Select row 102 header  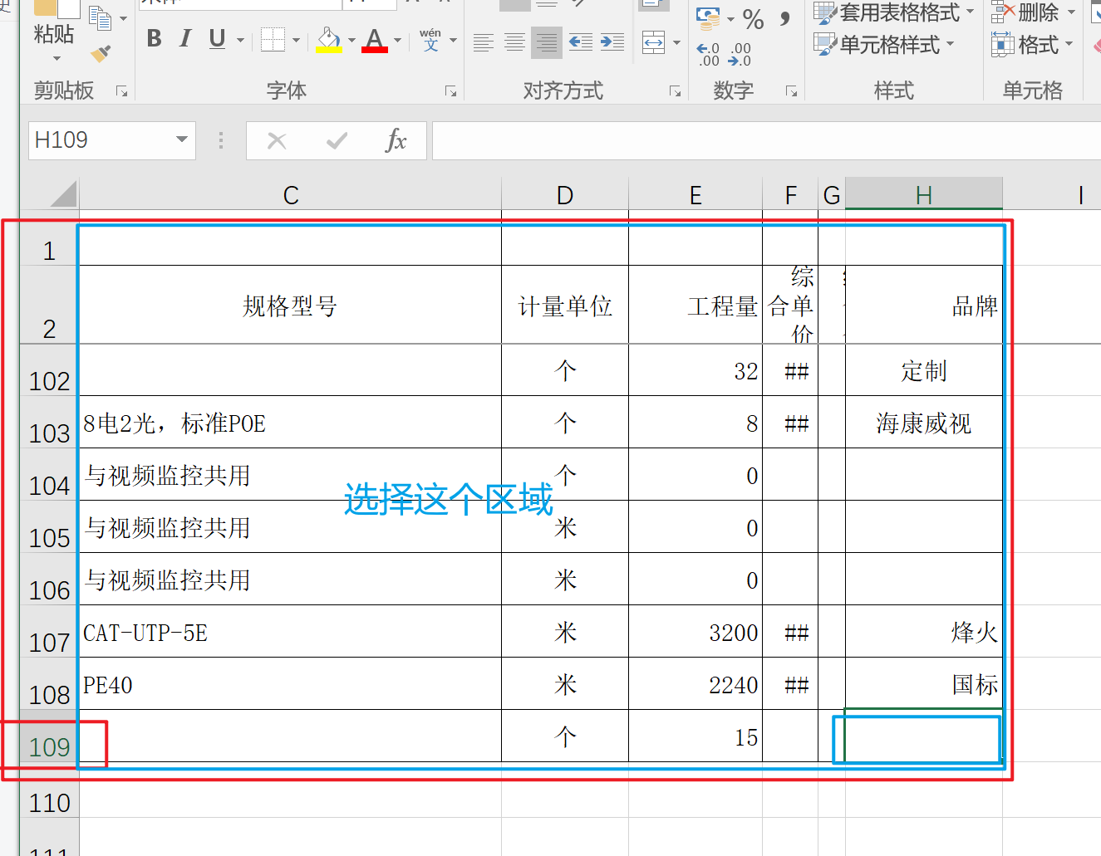tap(49, 370)
